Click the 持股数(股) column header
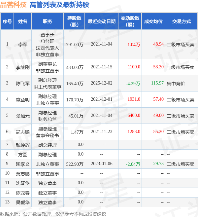The width and height of the screenshot is (198, 217). (74, 21)
